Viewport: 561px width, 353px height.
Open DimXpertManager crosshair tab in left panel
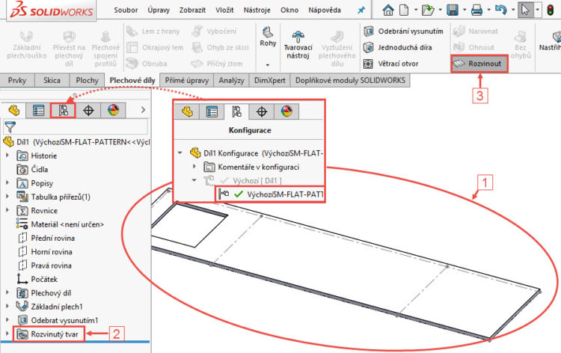click(88, 110)
